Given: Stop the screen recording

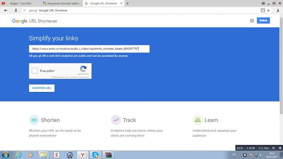Looking at the screenshot, I should 280,148.
